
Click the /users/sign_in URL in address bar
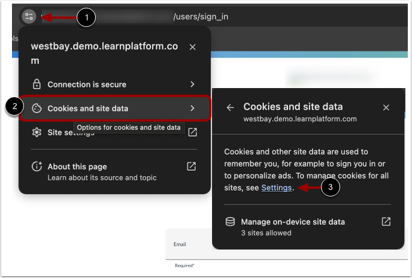pyautogui.click(x=201, y=17)
